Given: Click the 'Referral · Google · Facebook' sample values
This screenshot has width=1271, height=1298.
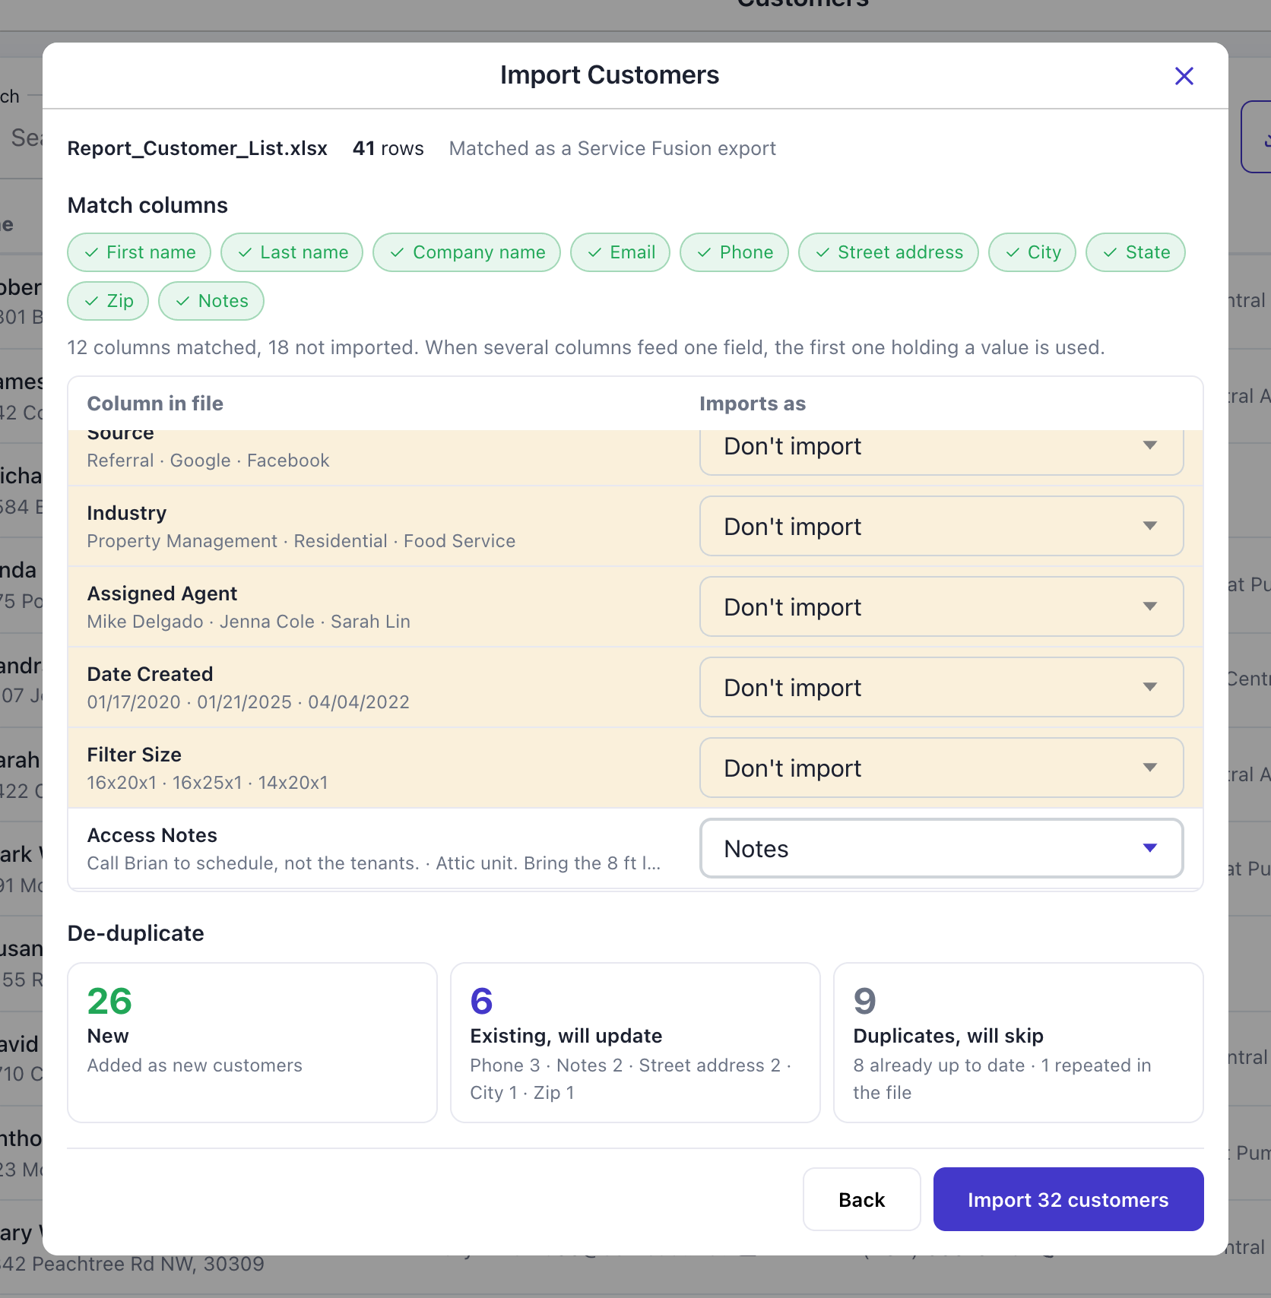Looking at the screenshot, I should pyautogui.click(x=208, y=461).
